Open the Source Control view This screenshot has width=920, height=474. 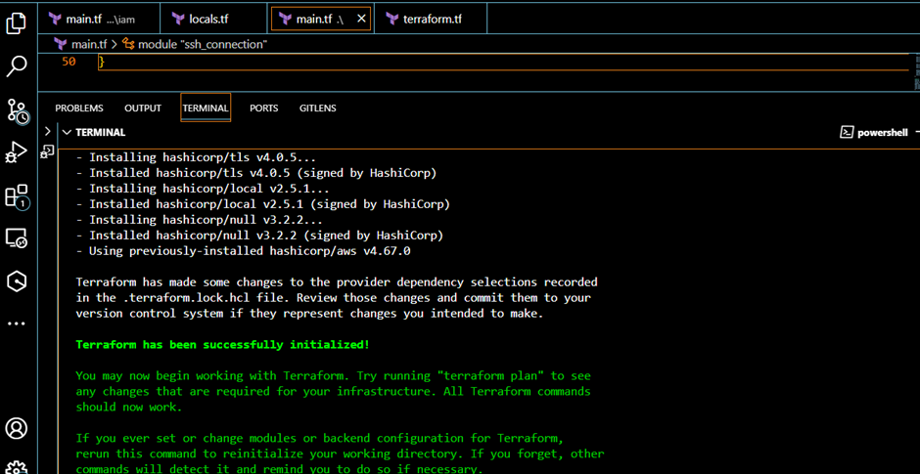[x=17, y=110]
